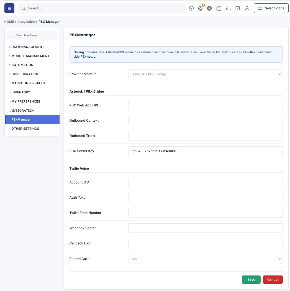Expand CONFIGURATION section
Image resolution: width=290 pixels, height=291 pixels.
pos(24,74)
